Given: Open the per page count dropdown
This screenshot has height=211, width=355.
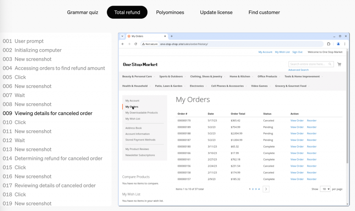Looking at the screenshot, I should (x=325, y=189).
